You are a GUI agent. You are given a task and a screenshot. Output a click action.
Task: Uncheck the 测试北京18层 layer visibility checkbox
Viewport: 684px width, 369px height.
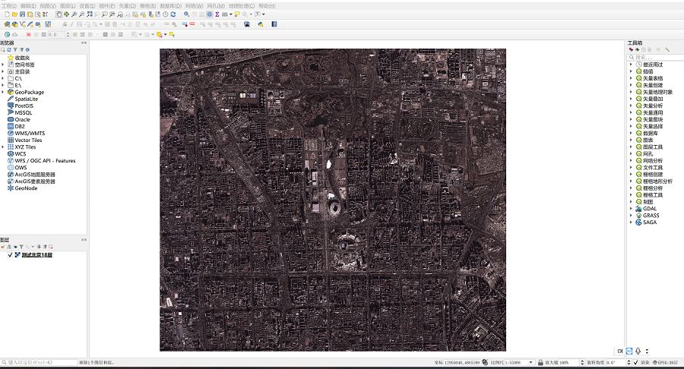[x=10, y=255]
